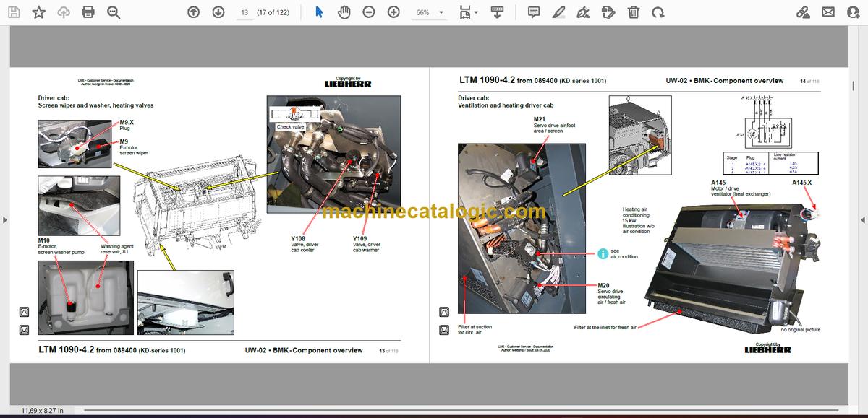This screenshot has height=418, width=868.
Task: Go to the next page arrow
Action: (218, 12)
